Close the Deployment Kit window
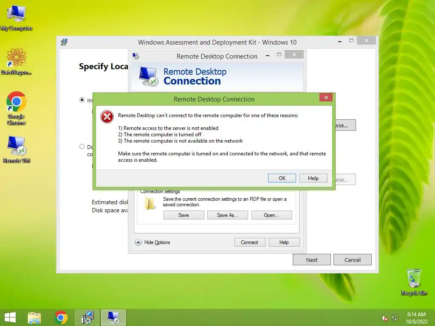The image size is (435, 326). [x=367, y=40]
